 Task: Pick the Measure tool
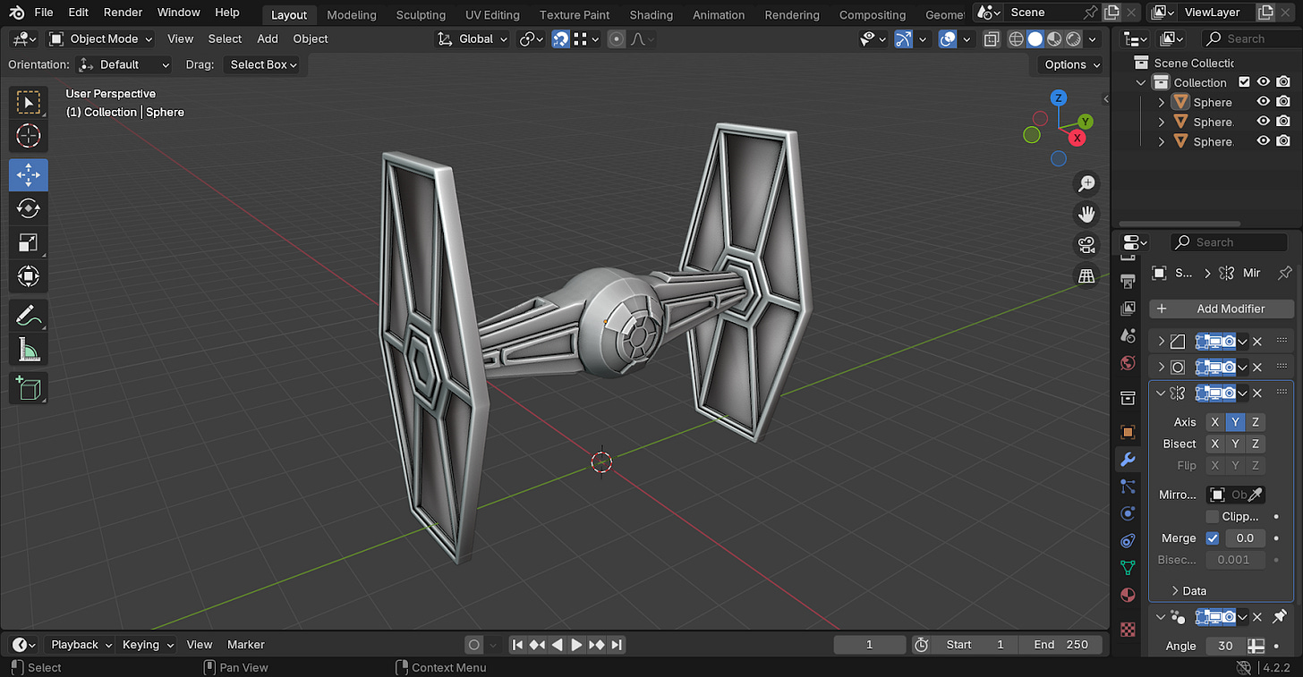pyautogui.click(x=29, y=351)
